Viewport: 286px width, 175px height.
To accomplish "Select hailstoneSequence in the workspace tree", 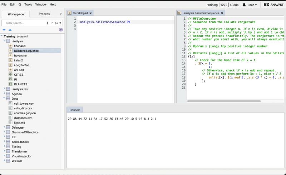I will point(26,51).
